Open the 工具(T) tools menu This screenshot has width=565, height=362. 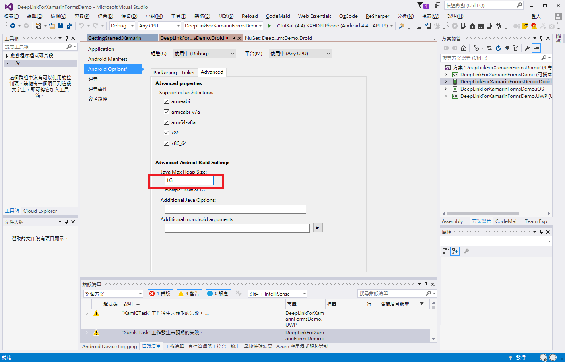point(179,16)
